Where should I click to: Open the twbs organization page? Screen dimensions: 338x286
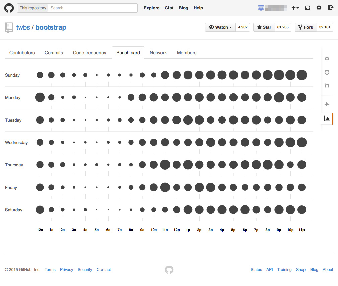click(x=23, y=27)
